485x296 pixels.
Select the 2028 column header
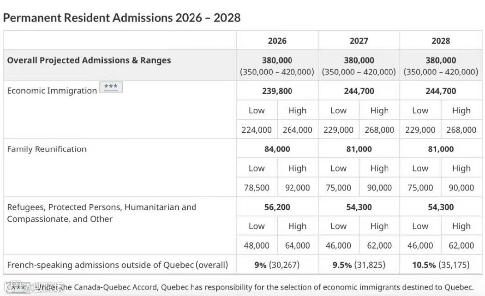pos(441,41)
